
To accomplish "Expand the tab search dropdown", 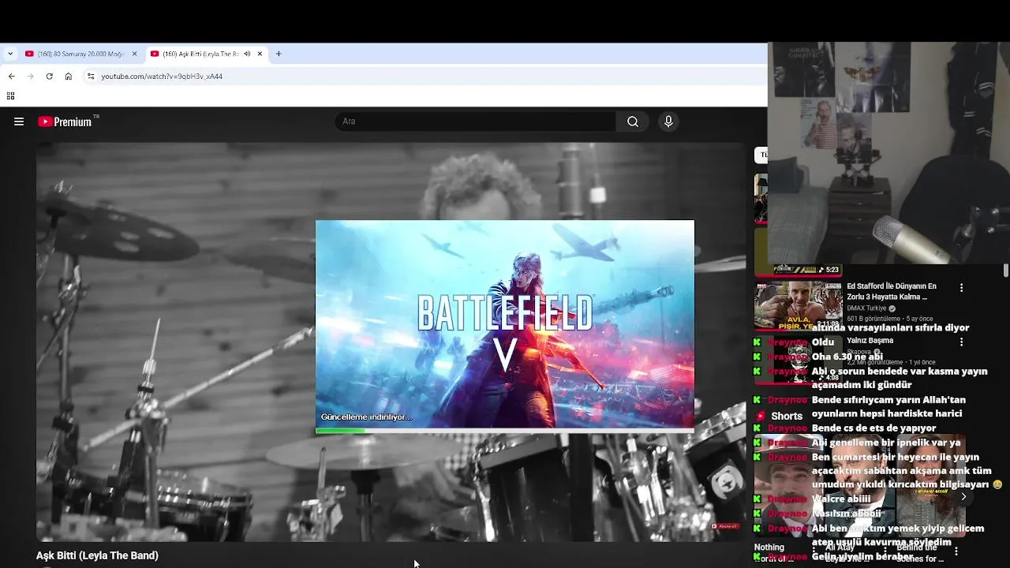I will 10,54.
